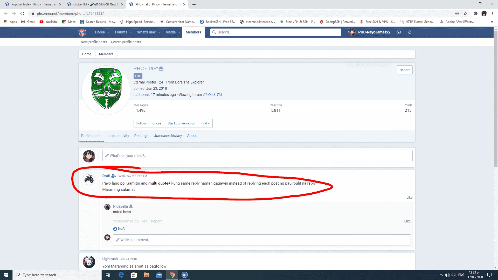Open Windows Start menu
The image size is (498, 280).
click(x=6, y=275)
